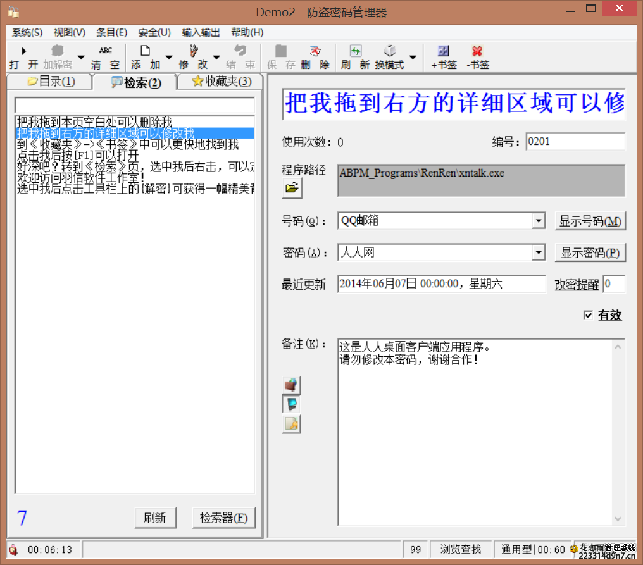Image resolution: width=643 pixels, height=565 pixels.
Task: Toggle the 有效 checkbox
Action: click(589, 315)
